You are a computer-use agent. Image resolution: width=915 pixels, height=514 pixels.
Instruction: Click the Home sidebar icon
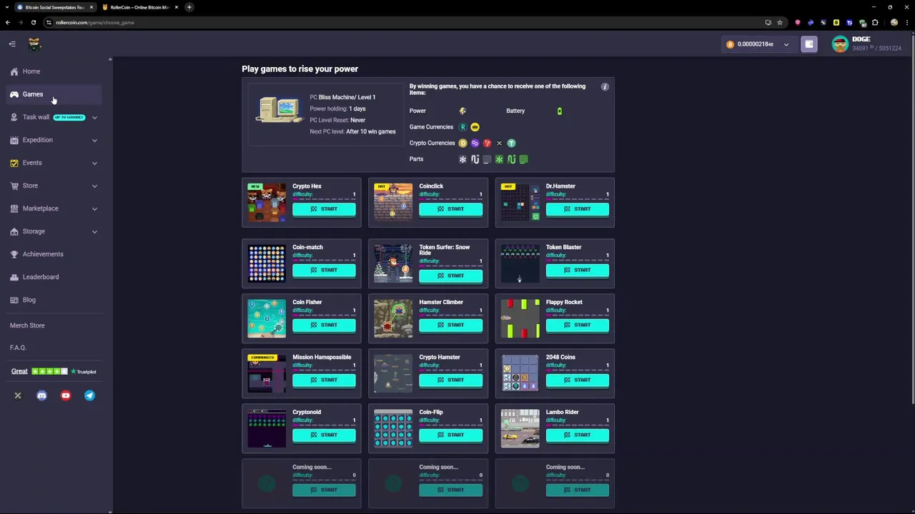pos(14,71)
